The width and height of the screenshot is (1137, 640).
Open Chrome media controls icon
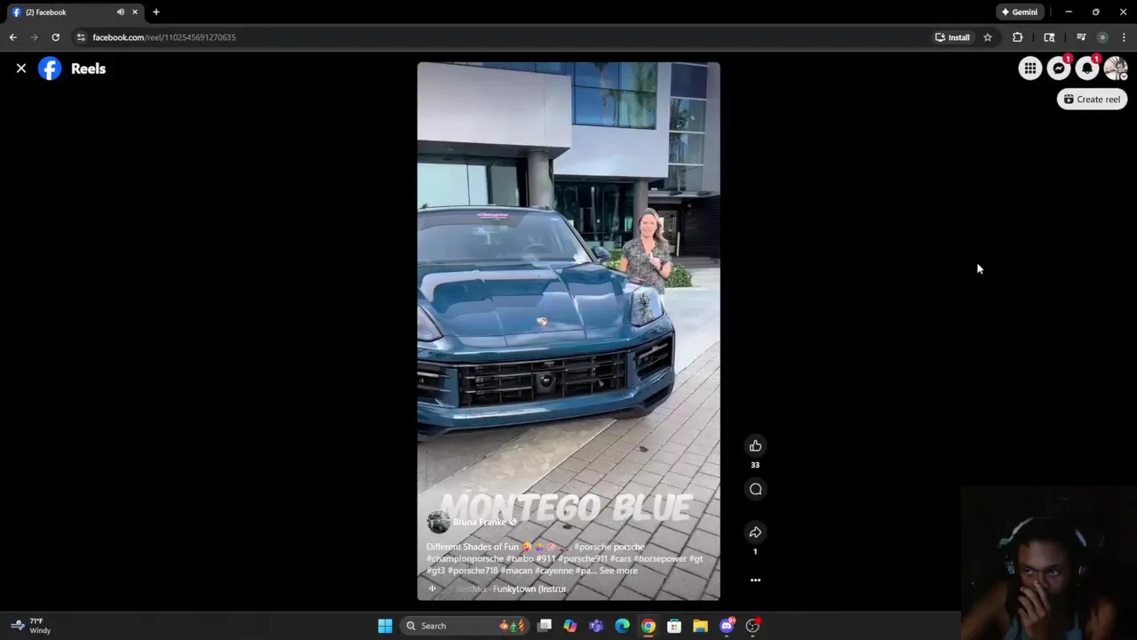pyautogui.click(x=1081, y=37)
